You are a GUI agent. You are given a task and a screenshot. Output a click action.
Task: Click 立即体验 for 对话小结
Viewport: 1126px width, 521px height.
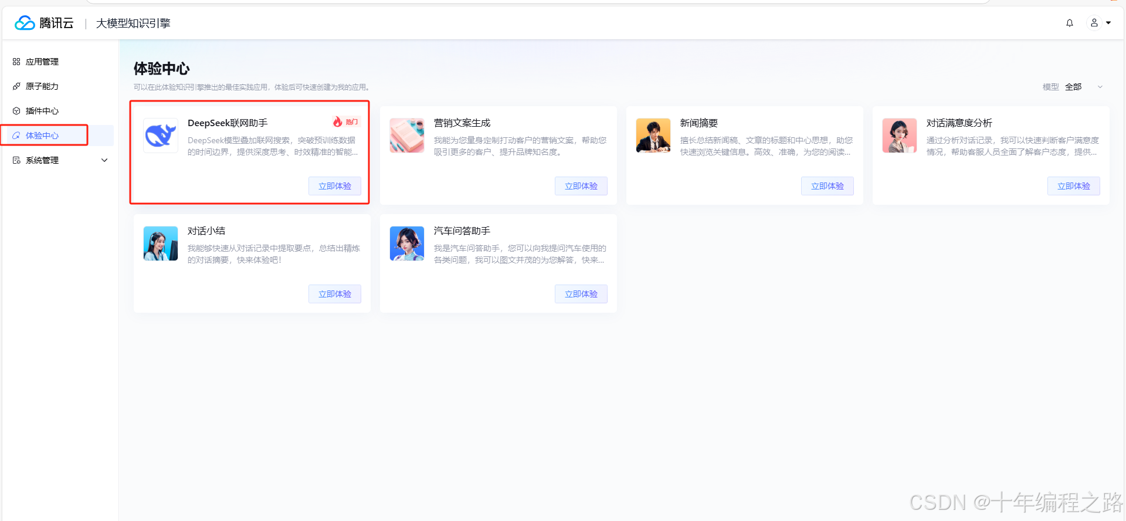335,294
